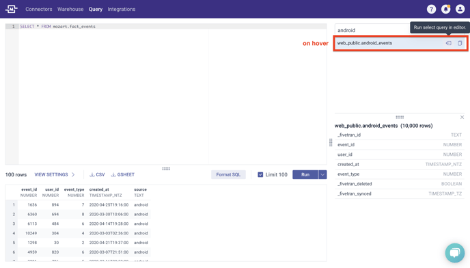Screen dimensions: 470x268
Task: Click the user_id schema row
Action: pos(400,155)
